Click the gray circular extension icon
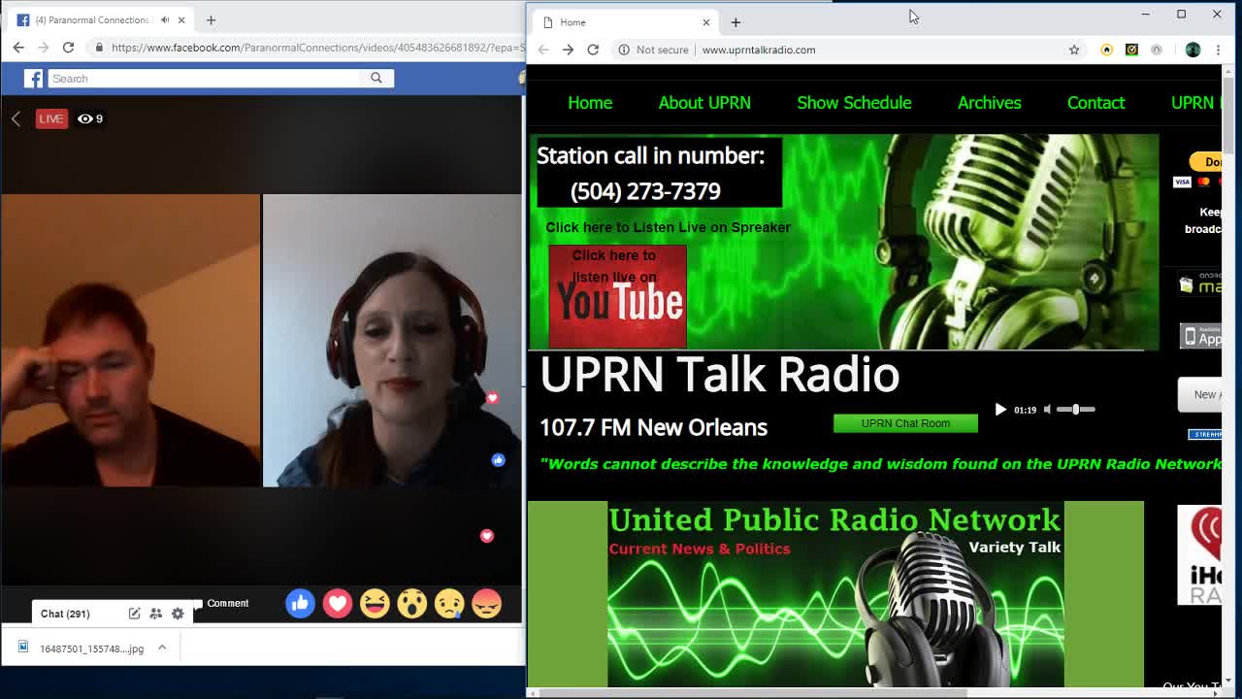 [x=1157, y=50]
